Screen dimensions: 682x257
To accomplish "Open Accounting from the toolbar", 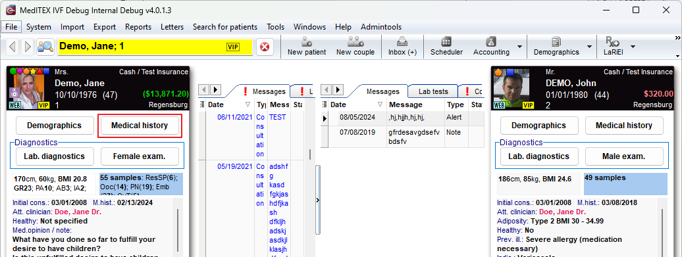I will (x=491, y=47).
